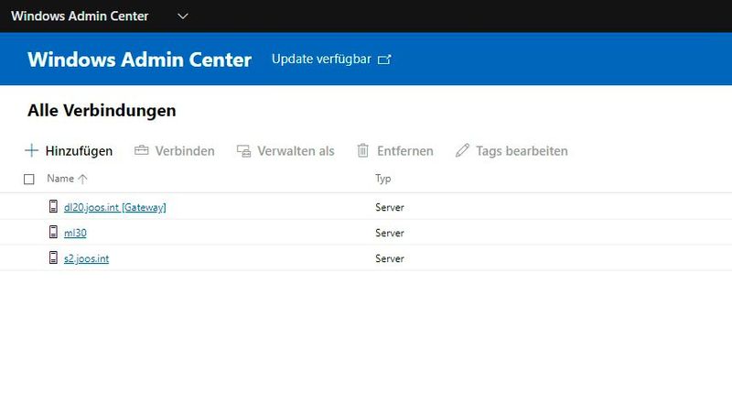Click the Verbinden toolbar label
The width and height of the screenshot is (732, 415).
click(185, 151)
